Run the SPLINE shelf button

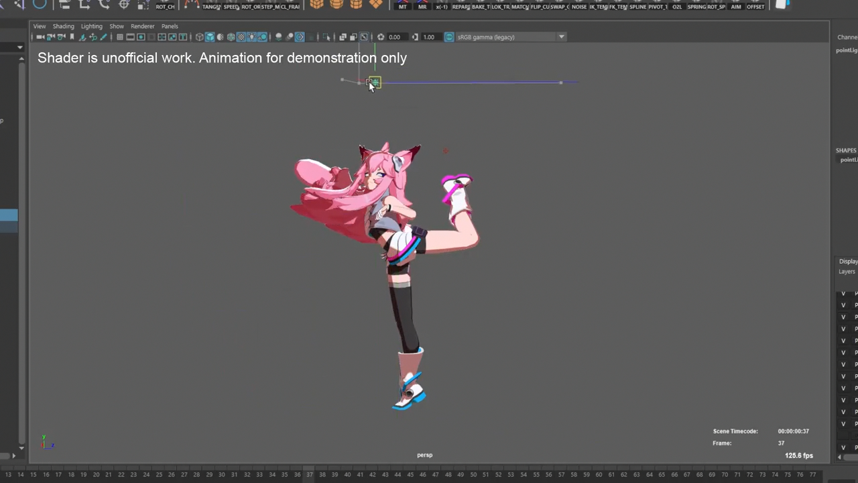point(638,5)
